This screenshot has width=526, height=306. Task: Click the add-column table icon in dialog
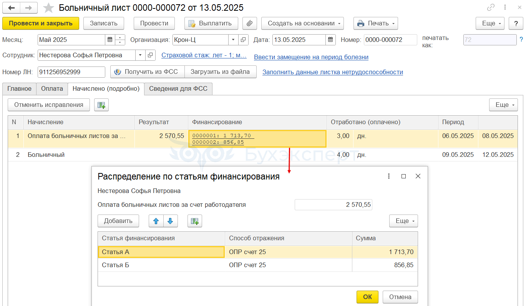click(x=195, y=221)
